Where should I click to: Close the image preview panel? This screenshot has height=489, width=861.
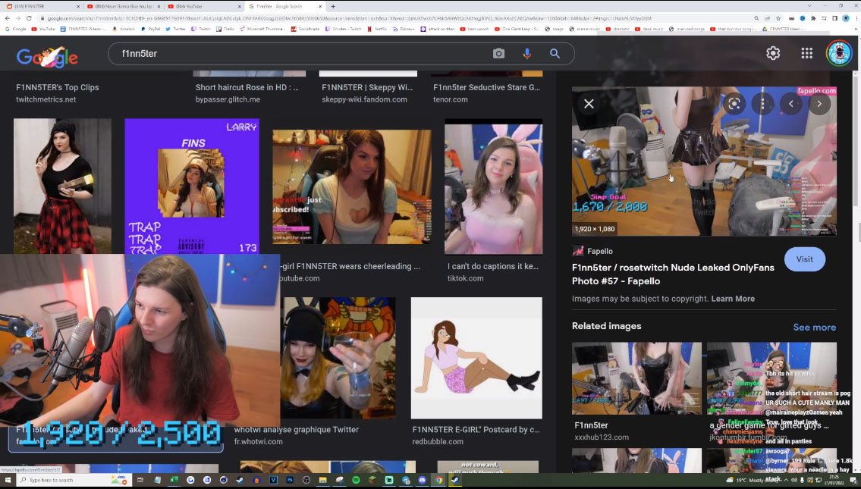pos(589,104)
